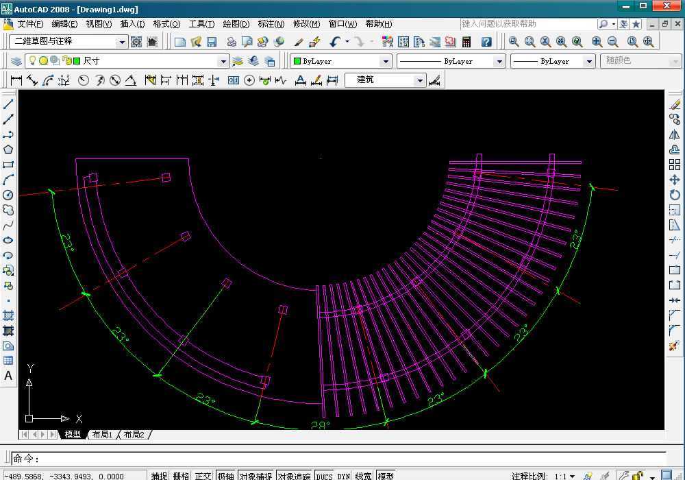Screen dimensions: 685x480
Task: Open the QuickCalc calculator icon
Action: [466, 42]
